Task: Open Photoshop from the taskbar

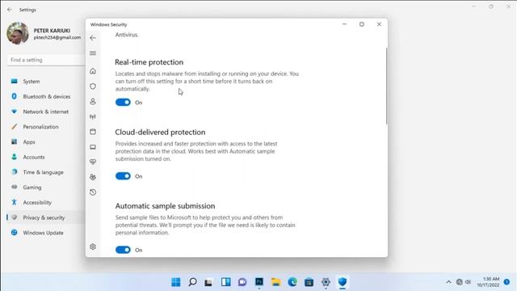Action: click(259, 282)
